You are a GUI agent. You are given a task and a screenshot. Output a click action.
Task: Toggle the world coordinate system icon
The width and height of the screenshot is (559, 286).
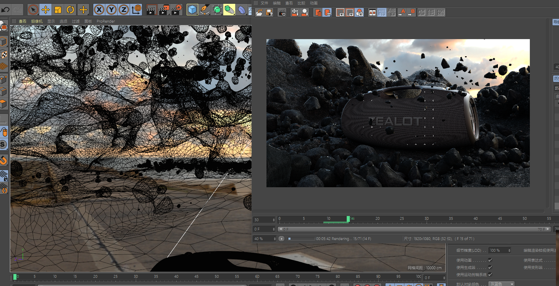[136, 10]
